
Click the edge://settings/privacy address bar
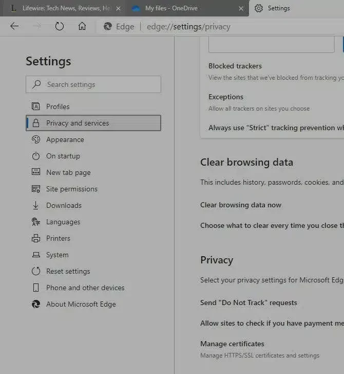pyautogui.click(x=188, y=26)
